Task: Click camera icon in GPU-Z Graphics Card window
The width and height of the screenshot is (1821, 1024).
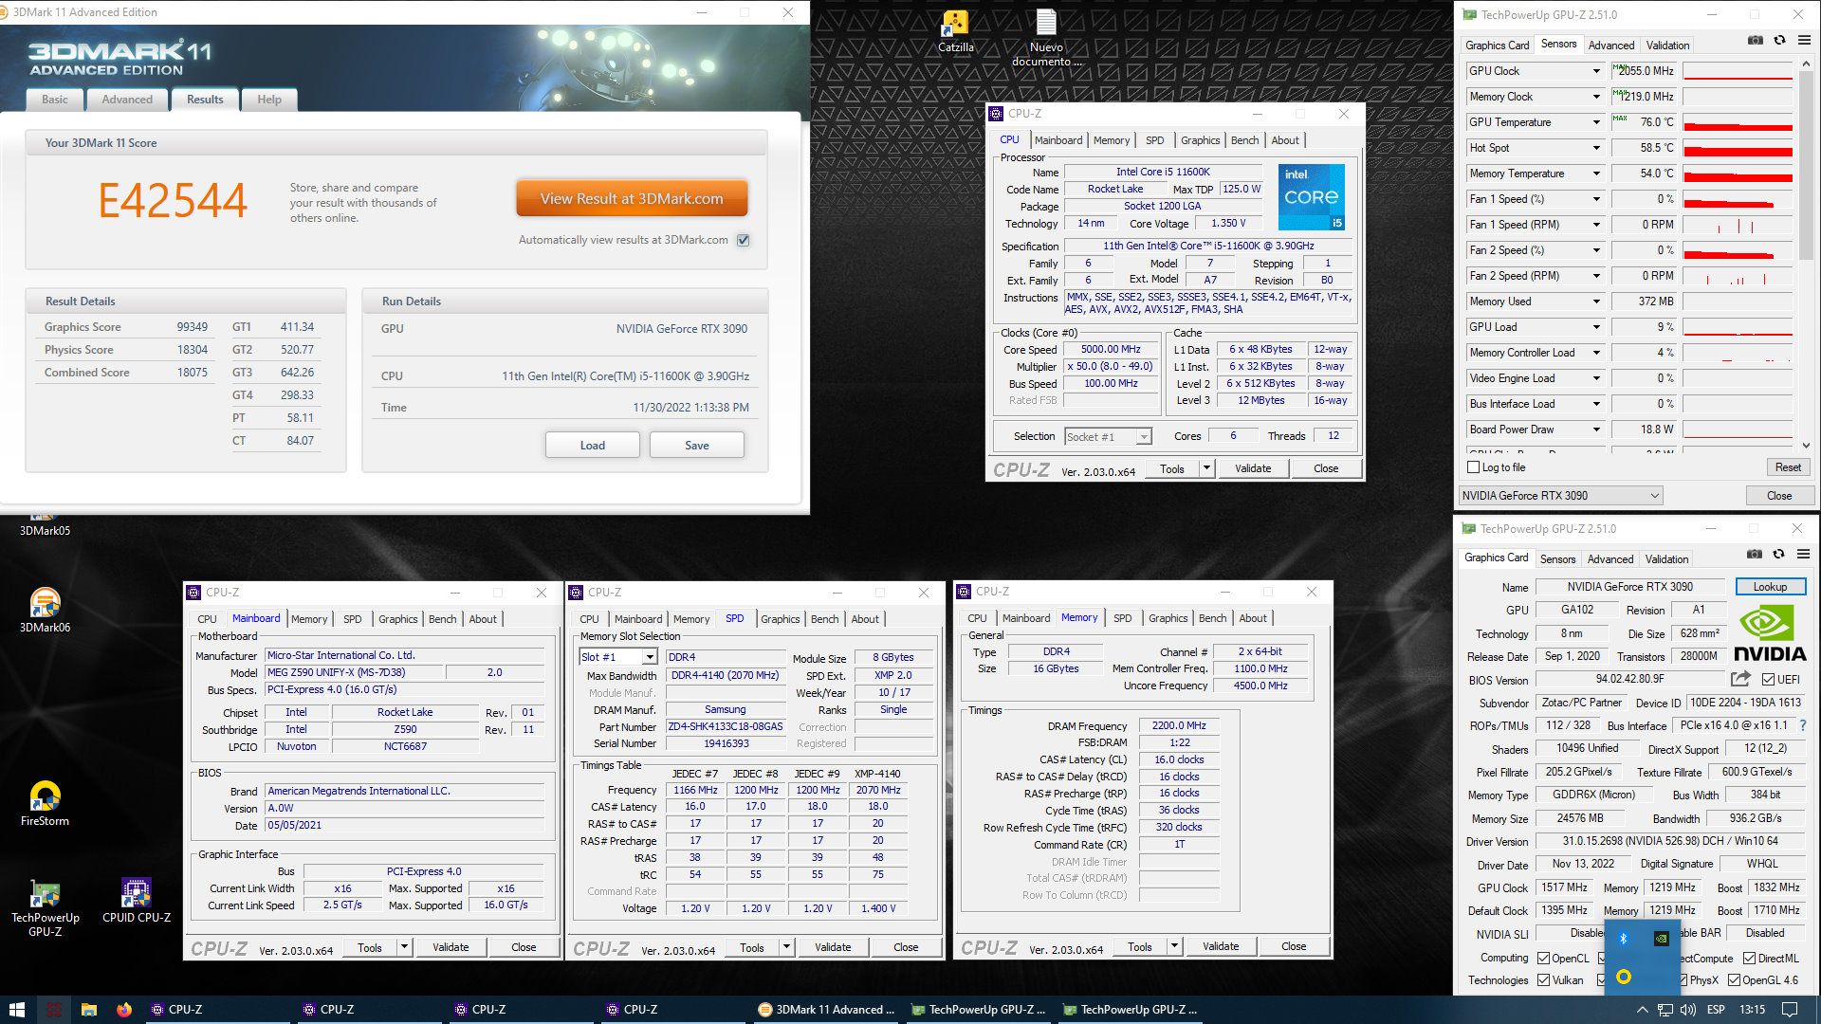Action: 1755,554
